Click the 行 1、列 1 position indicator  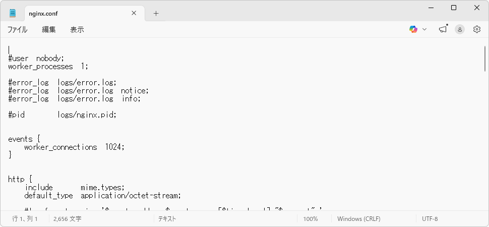click(x=25, y=219)
